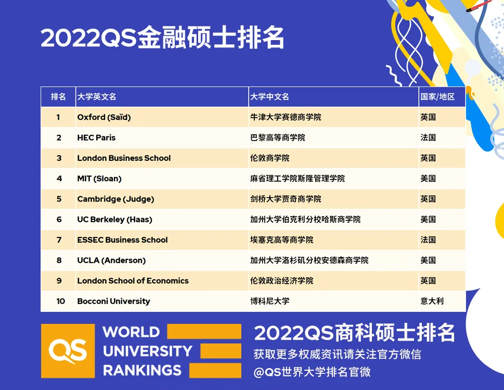This screenshot has width=504, height=390.
Task: Click the Oxford (Saïd) cell
Action: (162, 117)
